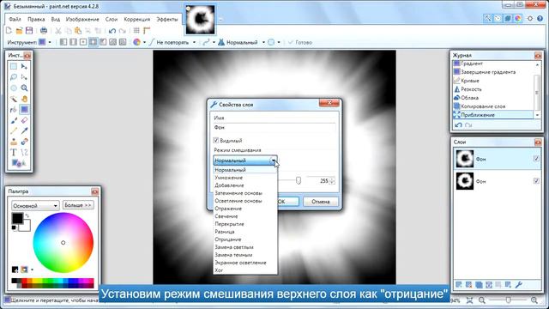Image resolution: width=549 pixels, height=309 pixels.
Task: Choose the Pan hand tool
Action: click(x=24, y=99)
